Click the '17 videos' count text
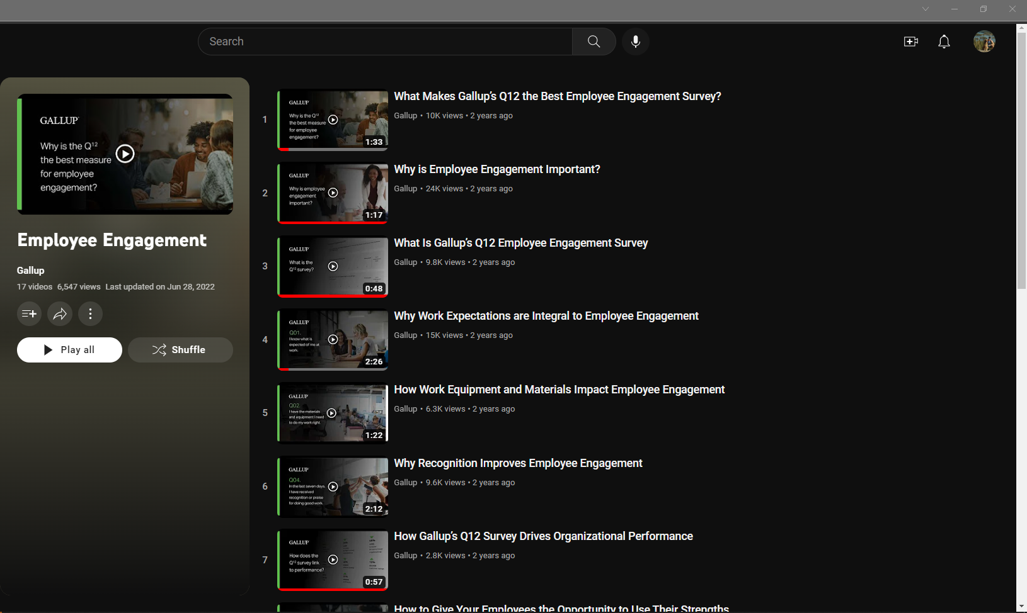The width and height of the screenshot is (1027, 613). point(35,286)
